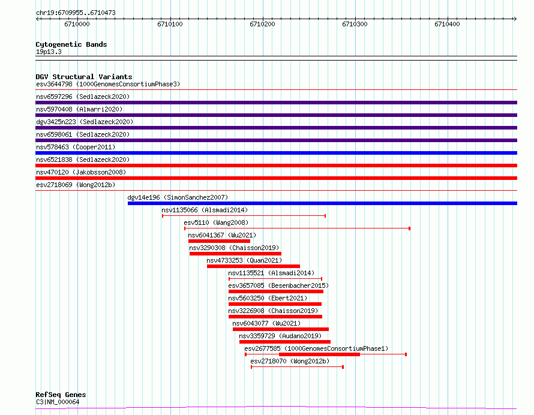
Task: Click the thin span line of esv2718070
Action: tap(298, 367)
